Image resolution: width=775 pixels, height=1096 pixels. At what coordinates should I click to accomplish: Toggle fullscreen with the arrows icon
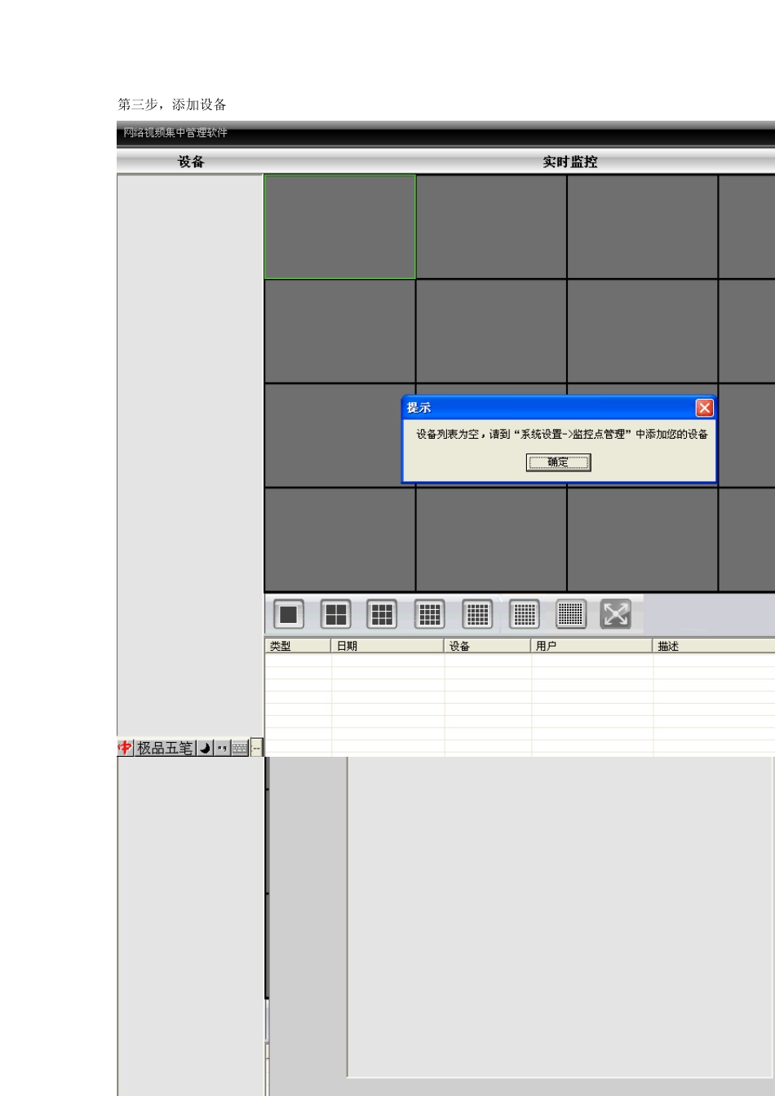tap(616, 614)
